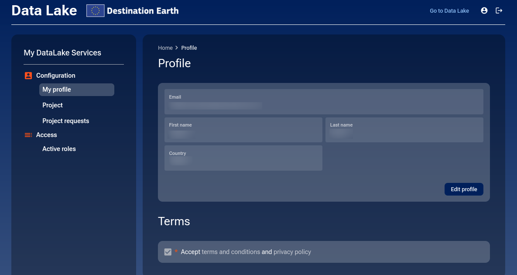Open Project in the sidebar menu
The height and width of the screenshot is (275, 517).
[x=52, y=105]
